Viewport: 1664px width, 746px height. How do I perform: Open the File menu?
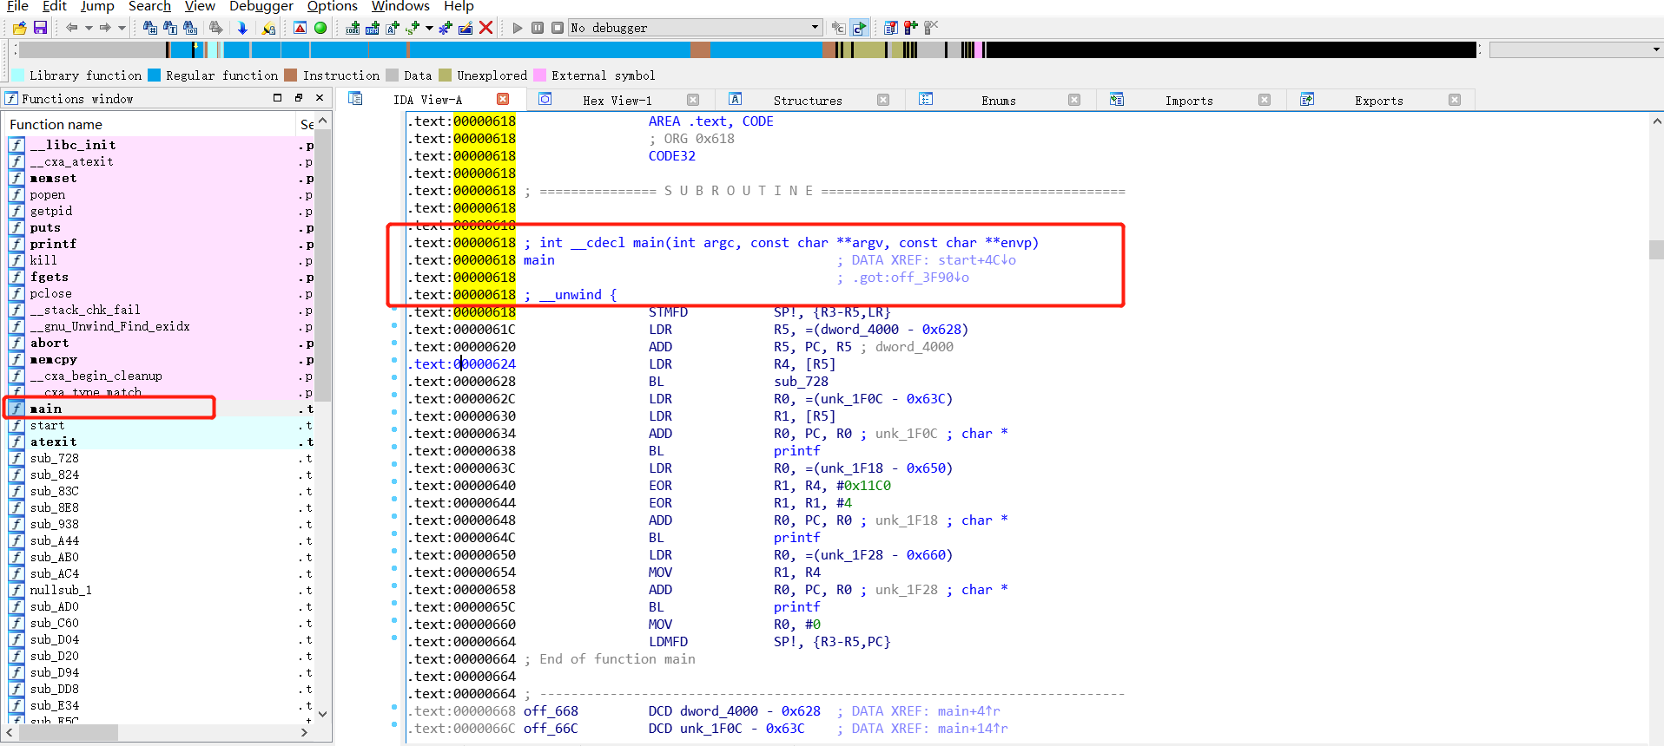(17, 6)
